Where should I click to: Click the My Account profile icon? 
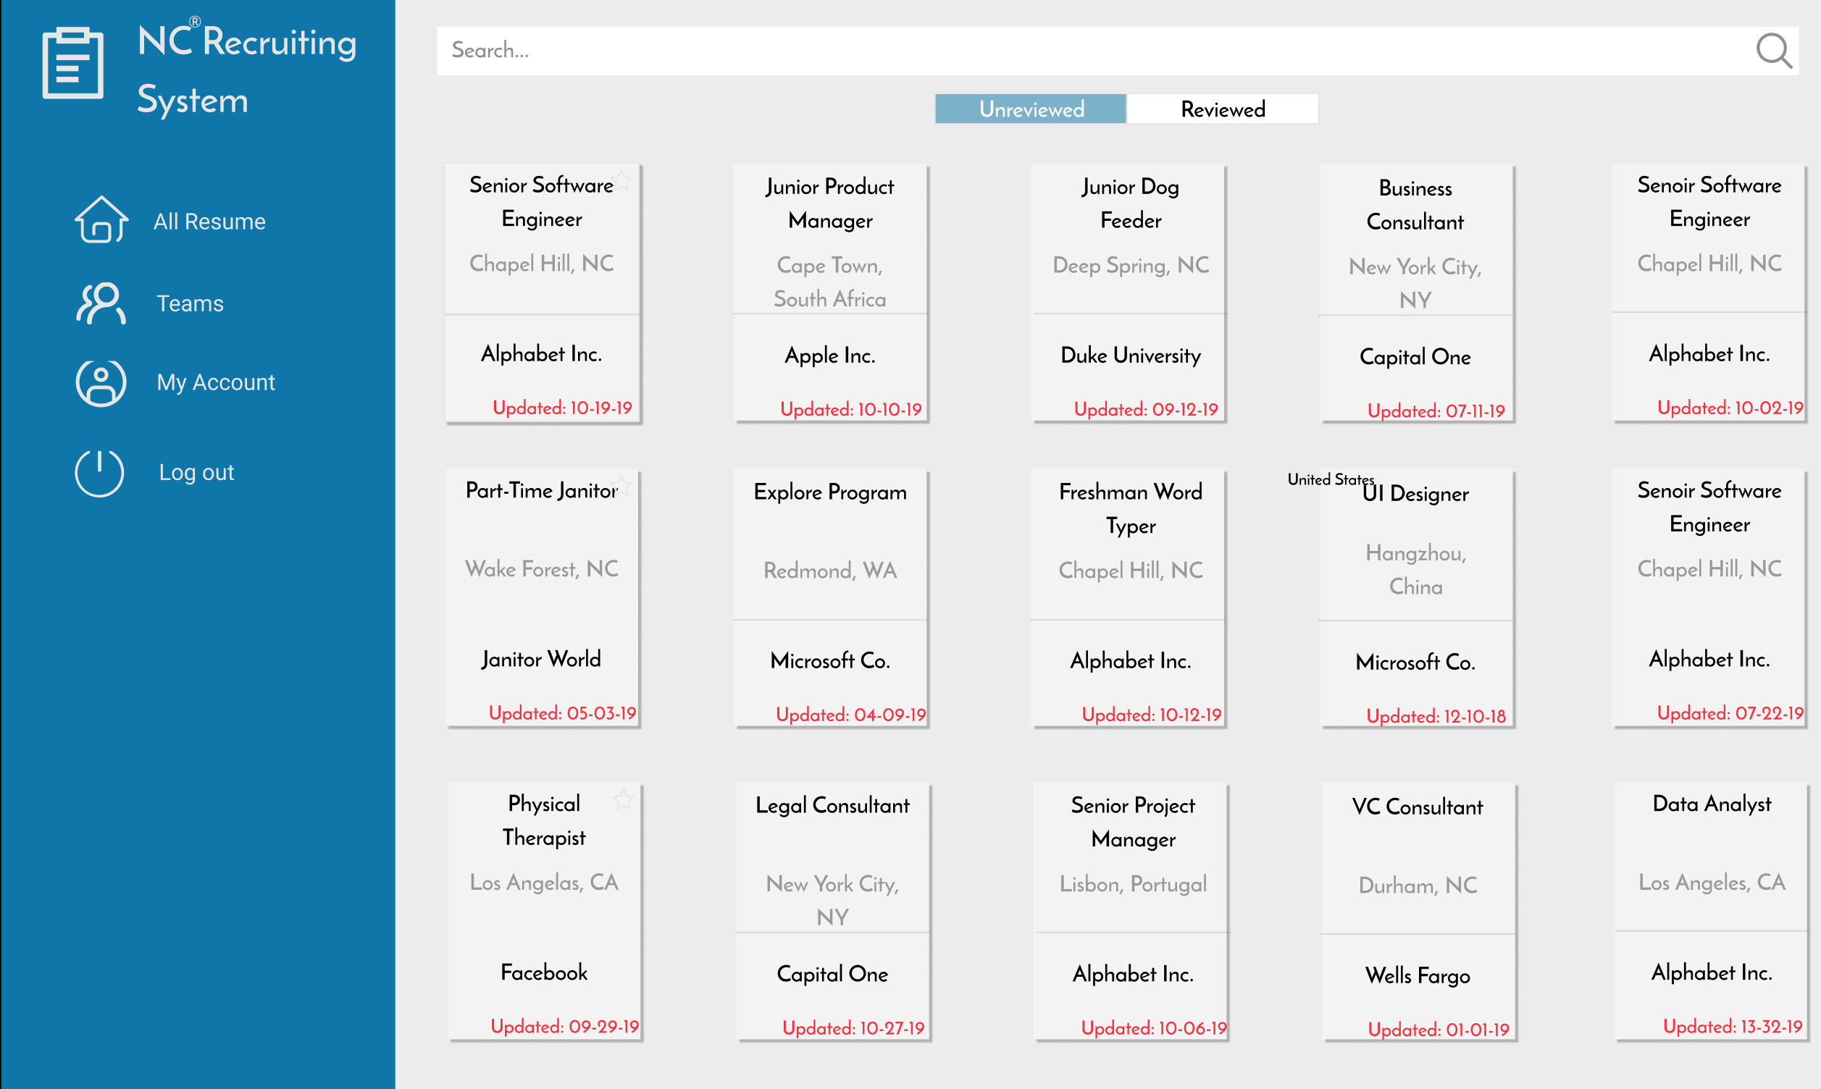coord(101,382)
